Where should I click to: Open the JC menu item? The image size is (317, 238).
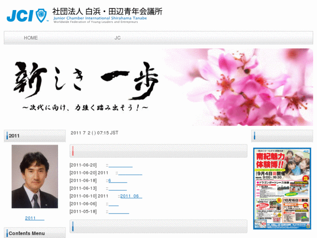coord(117,38)
